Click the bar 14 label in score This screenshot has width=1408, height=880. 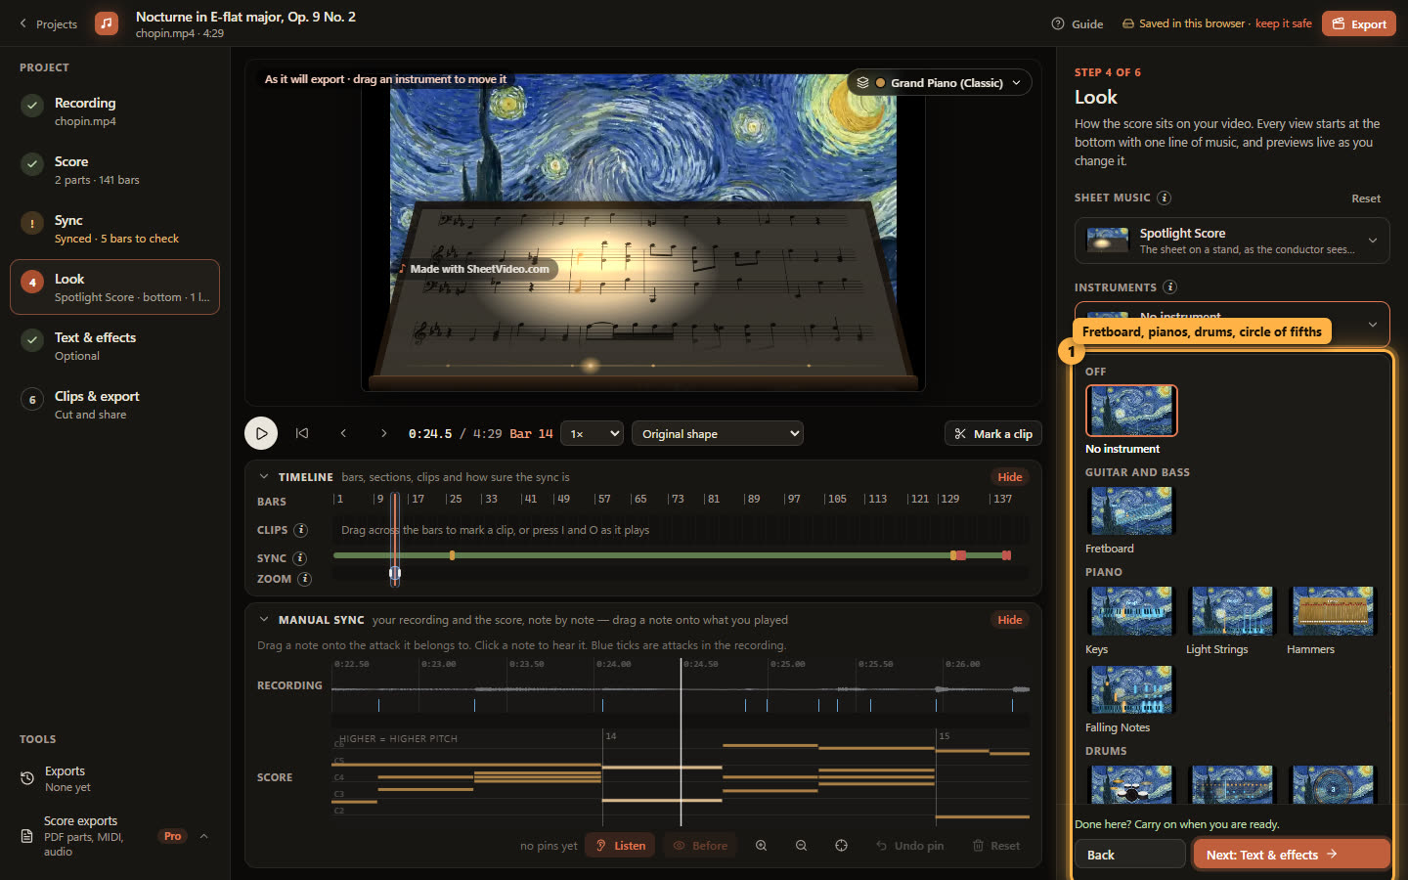pos(611,736)
